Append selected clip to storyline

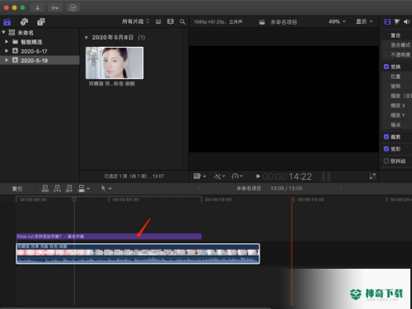point(69,188)
